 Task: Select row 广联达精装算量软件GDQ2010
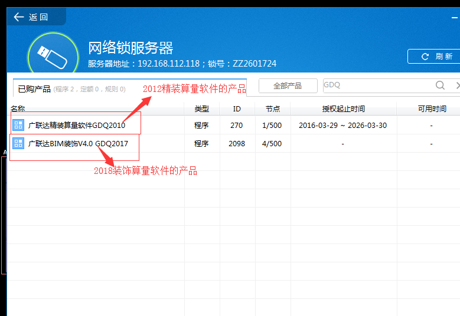(233, 126)
